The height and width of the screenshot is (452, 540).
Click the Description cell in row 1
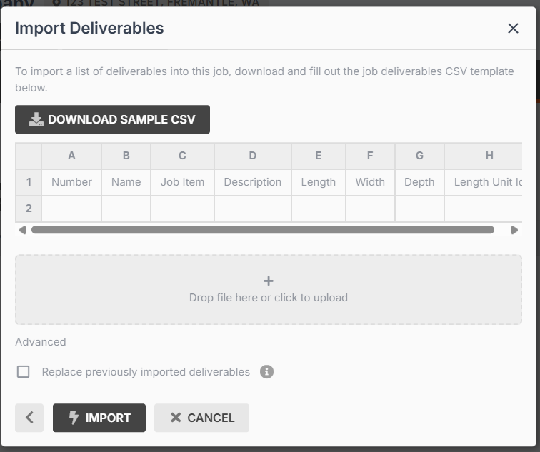click(x=253, y=182)
